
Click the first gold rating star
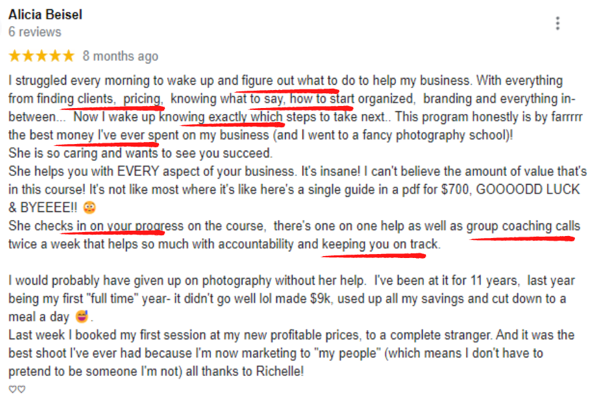click(x=15, y=56)
